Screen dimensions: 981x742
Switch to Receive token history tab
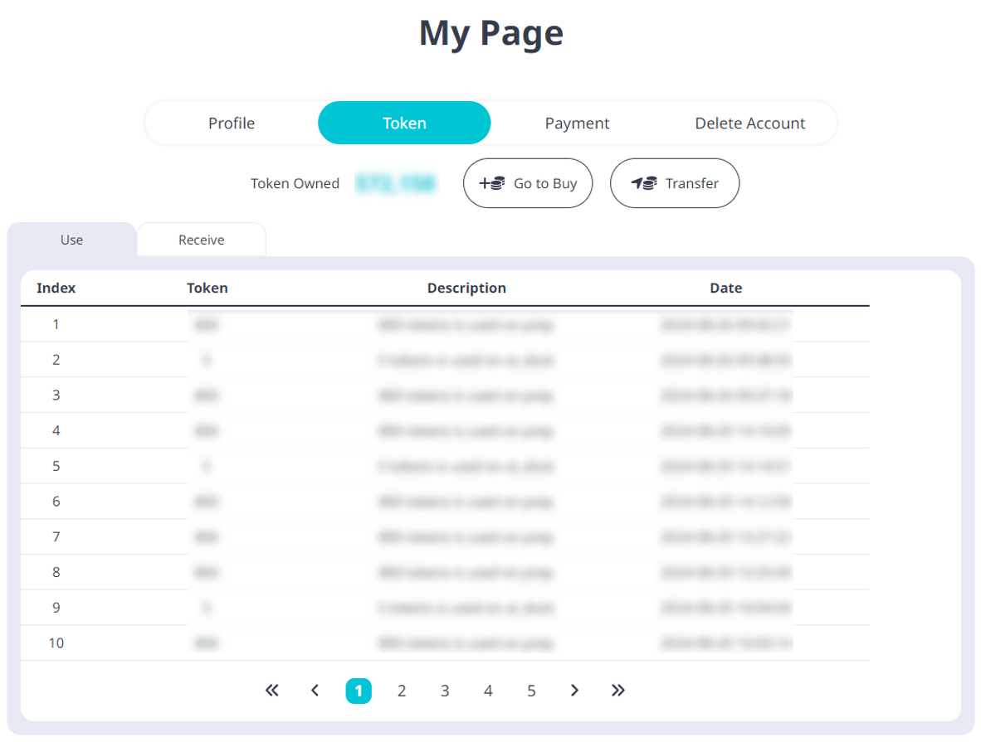[202, 240]
